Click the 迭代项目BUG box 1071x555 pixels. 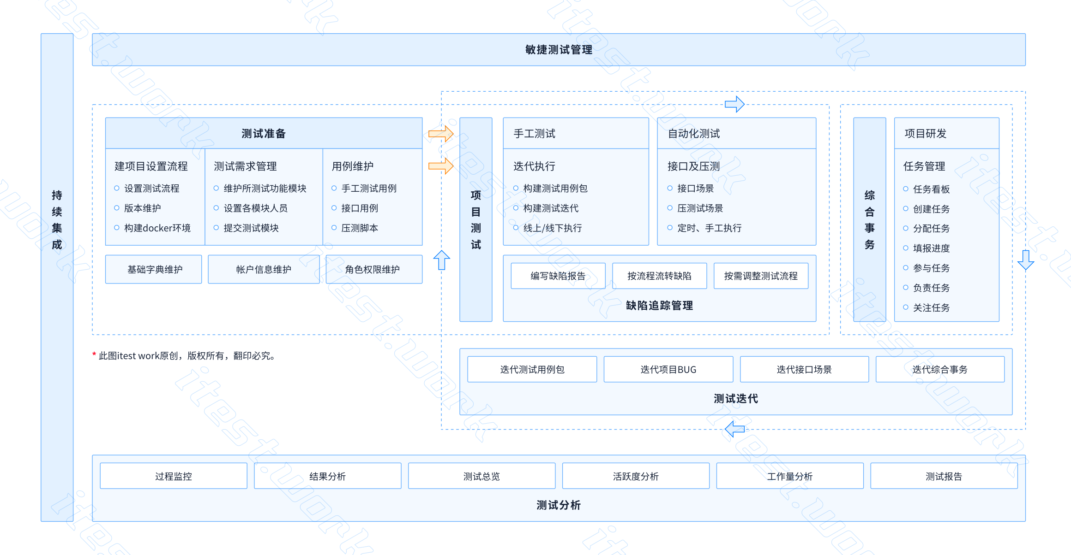pos(668,369)
